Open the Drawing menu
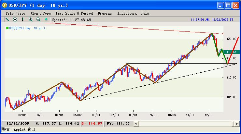This screenshot has width=241, height=134. [x=105, y=14]
